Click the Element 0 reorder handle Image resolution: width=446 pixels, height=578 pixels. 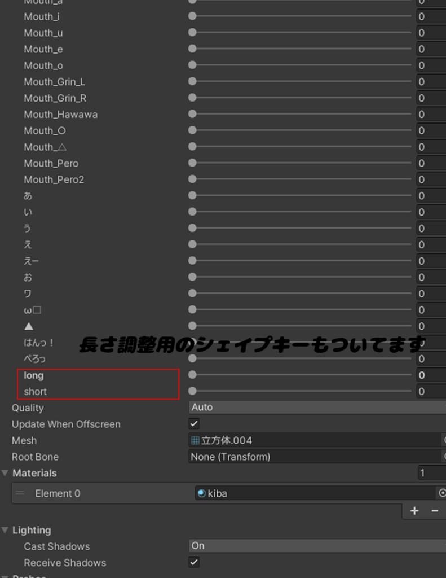coord(20,493)
